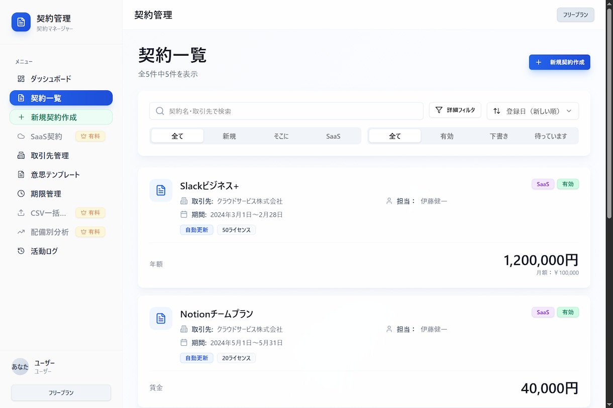Click the calendar icon in Notion 期間 row
This screenshot has height=408, width=613.
(x=184, y=343)
